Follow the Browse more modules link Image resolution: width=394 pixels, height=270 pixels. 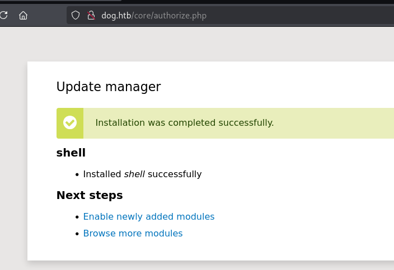click(133, 234)
